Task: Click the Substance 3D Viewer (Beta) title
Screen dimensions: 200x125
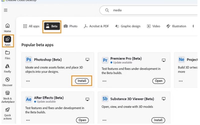Action: (132, 99)
